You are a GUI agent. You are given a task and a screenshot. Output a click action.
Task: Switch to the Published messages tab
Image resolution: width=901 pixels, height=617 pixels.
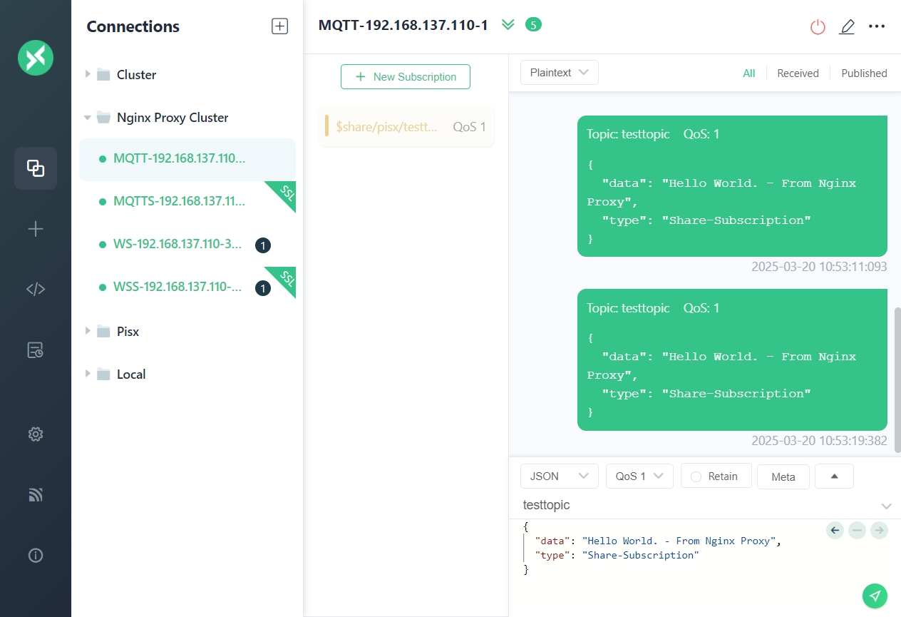[864, 73]
